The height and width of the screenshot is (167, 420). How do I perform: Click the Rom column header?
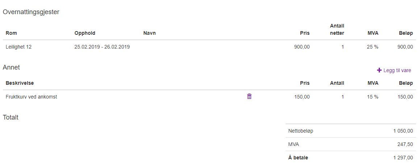[11, 33]
